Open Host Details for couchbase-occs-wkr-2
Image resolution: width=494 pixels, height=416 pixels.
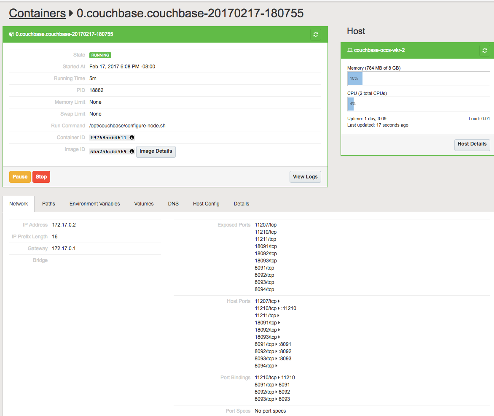(472, 144)
